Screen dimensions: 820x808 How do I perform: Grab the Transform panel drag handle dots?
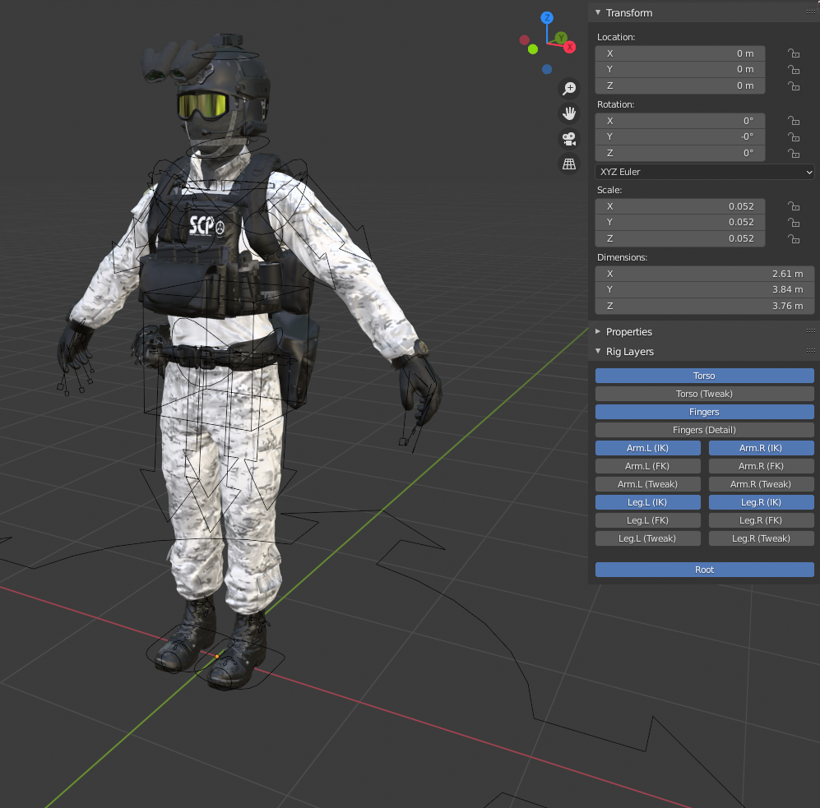(811, 12)
